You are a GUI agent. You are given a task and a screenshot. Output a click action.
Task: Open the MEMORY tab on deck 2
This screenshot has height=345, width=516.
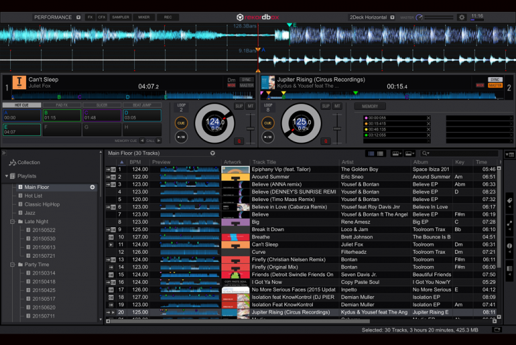pyautogui.click(x=370, y=107)
